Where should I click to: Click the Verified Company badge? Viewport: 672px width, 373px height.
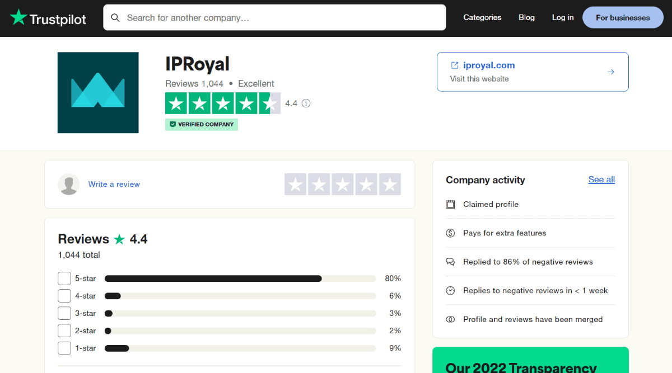tap(202, 124)
